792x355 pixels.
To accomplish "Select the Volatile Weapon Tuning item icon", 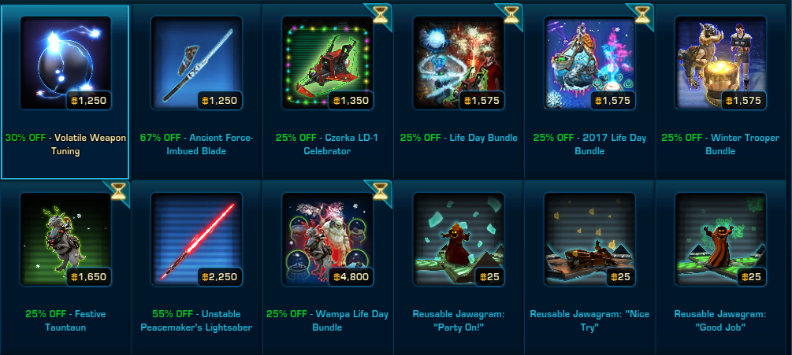I will 65,62.
